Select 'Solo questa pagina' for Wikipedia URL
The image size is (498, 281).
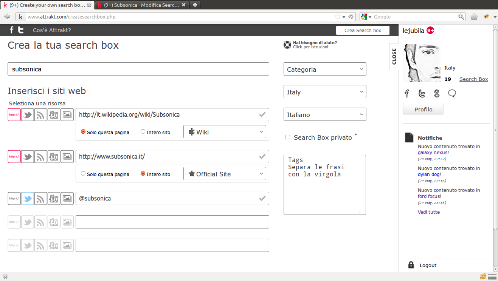tap(83, 132)
